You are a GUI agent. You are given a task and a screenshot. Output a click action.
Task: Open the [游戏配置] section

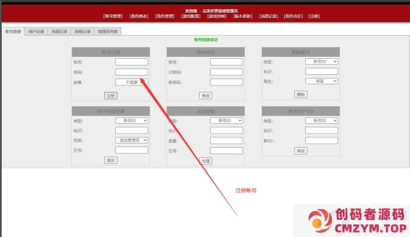tap(189, 16)
